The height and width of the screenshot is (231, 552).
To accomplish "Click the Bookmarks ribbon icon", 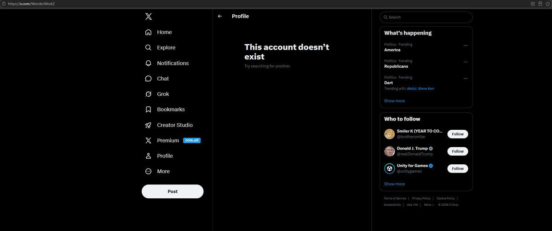I will pos(148,110).
